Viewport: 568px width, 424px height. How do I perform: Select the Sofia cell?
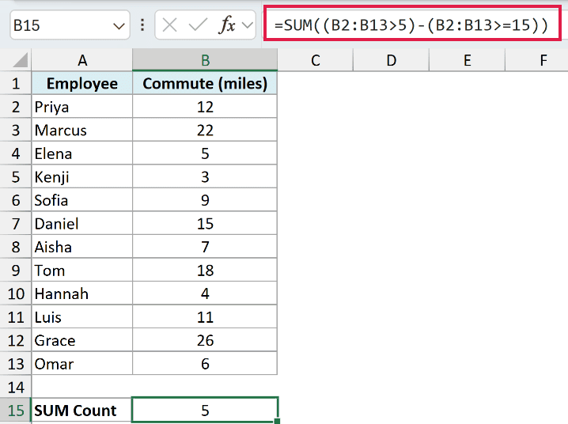click(82, 200)
